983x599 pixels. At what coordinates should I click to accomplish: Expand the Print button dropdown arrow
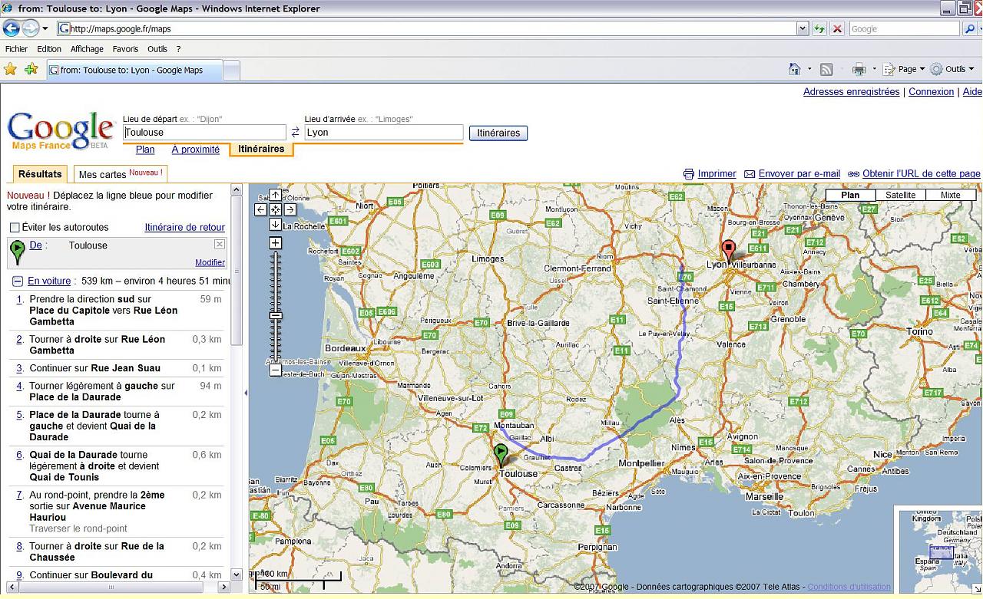pyautogui.click(x=874, y=69)
